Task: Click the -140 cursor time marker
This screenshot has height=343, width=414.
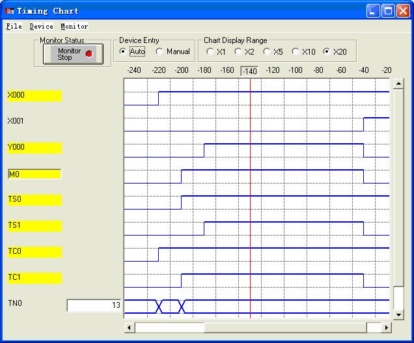Action: point(249,70)
